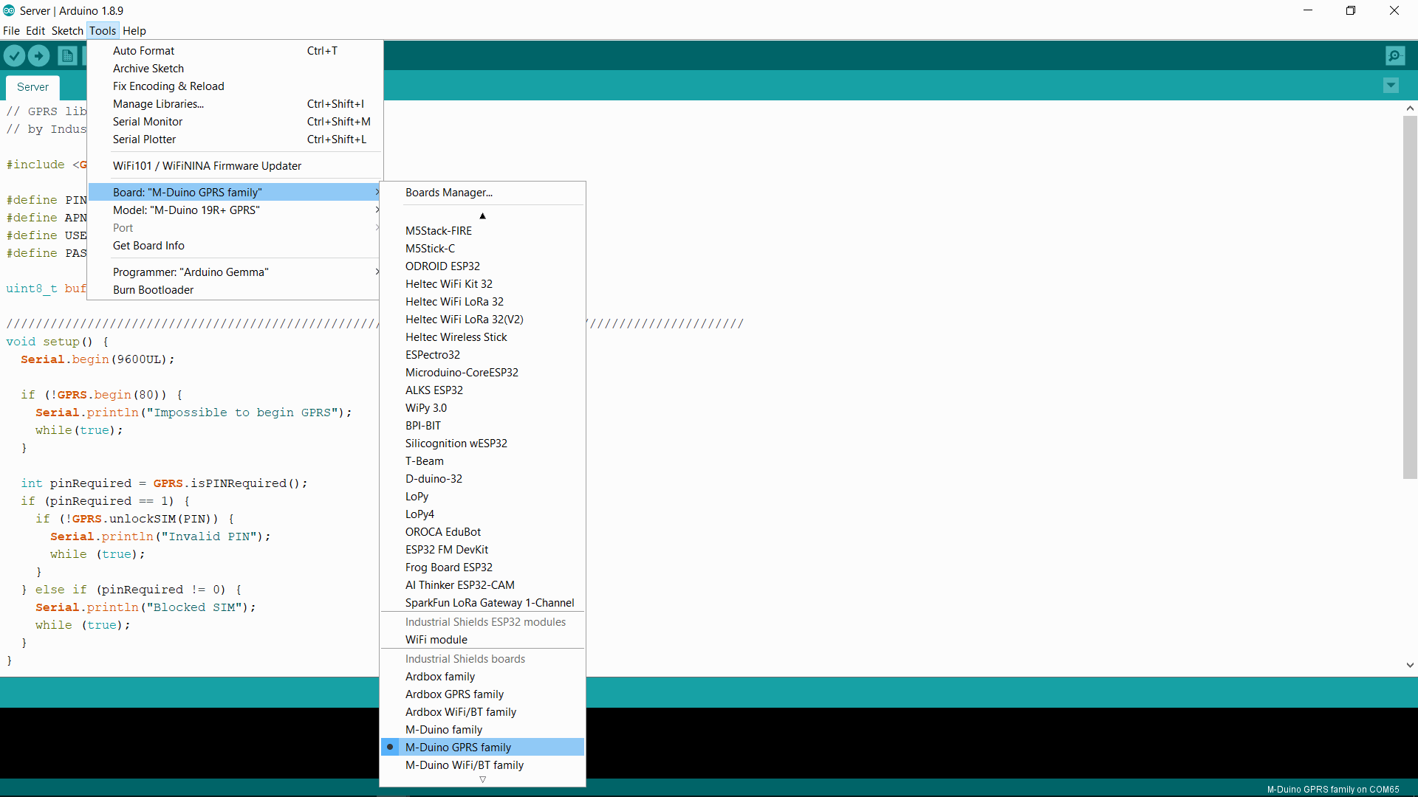Select AI Thinker ESP32-CAM board
This screenshot has width=1418, height=797.
(483, 584)
